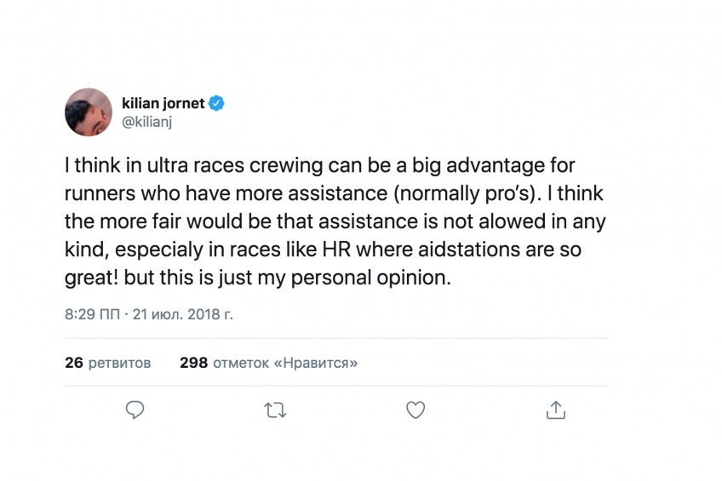Open the отметок «Нравится» list
Viewport: 722px width, 481px height.
(285, 364)
